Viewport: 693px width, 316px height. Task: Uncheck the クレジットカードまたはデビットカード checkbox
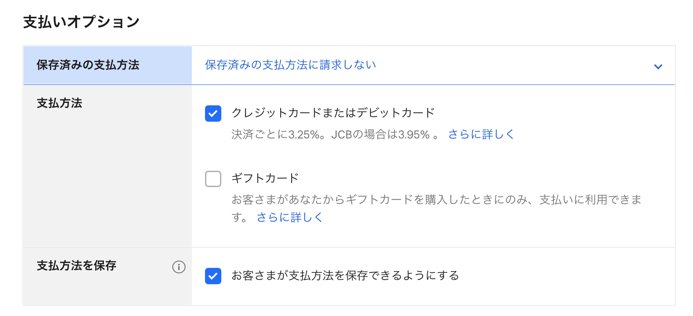[x=213, y=114]
